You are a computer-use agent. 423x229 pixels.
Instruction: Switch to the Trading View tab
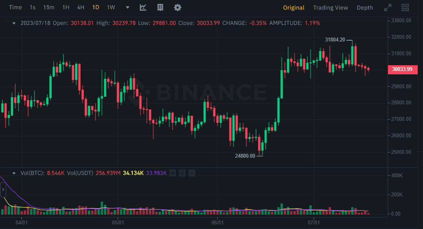coord(330,8)
